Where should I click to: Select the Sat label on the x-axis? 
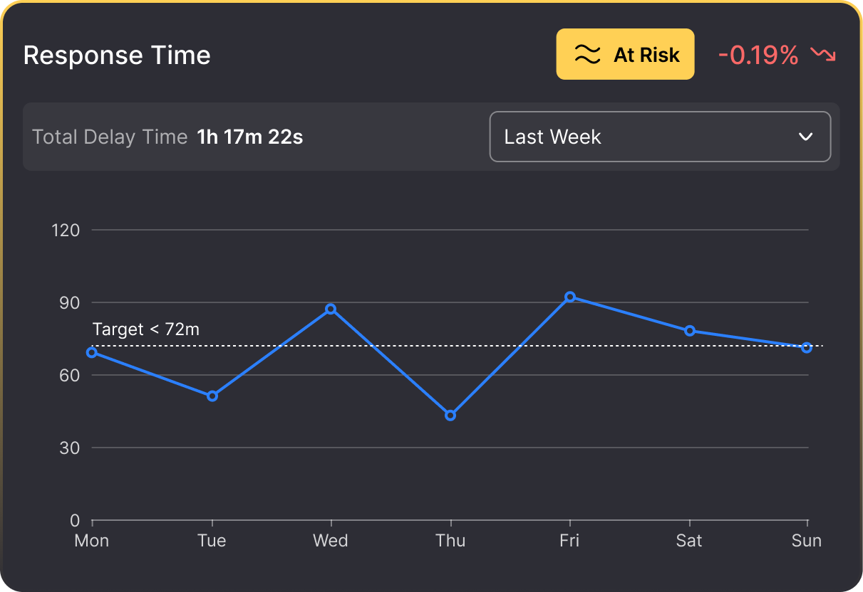688,541
